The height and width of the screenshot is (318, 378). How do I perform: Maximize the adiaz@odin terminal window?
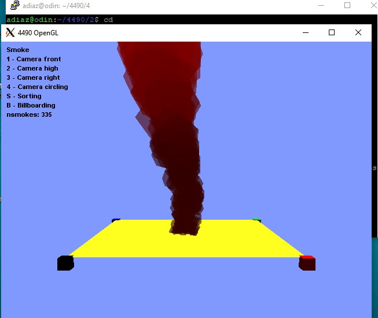click(347, 5)
